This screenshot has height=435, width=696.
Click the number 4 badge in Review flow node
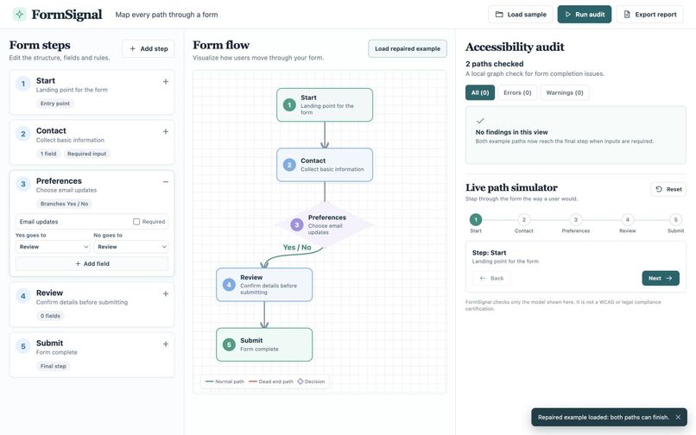[x=229, y=285]
